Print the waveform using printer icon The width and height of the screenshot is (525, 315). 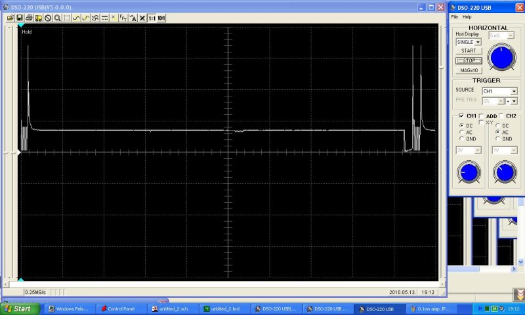click(29, 18)
